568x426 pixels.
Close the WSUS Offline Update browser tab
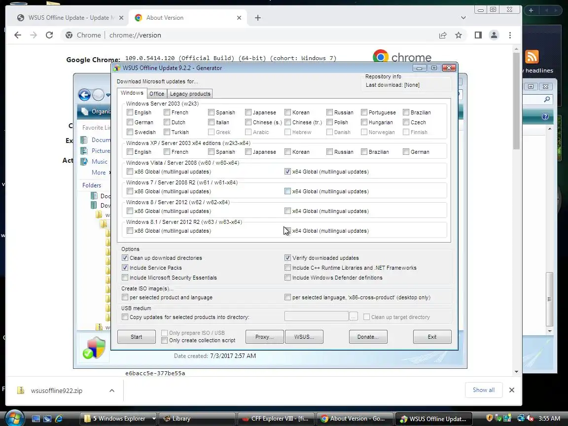coord(121,18)
